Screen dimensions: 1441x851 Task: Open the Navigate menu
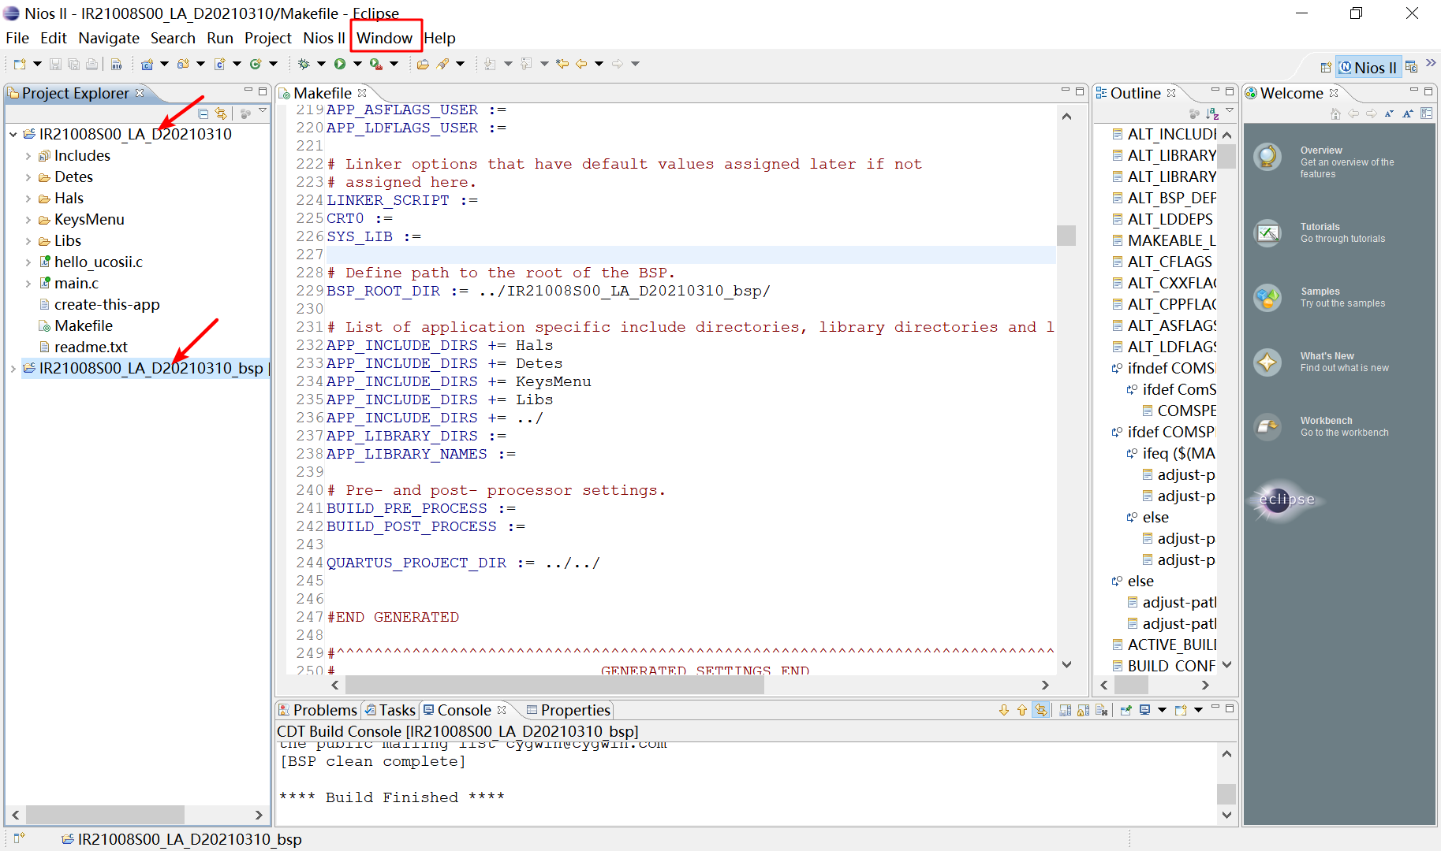pyautogui.click(x=109, y=38)
